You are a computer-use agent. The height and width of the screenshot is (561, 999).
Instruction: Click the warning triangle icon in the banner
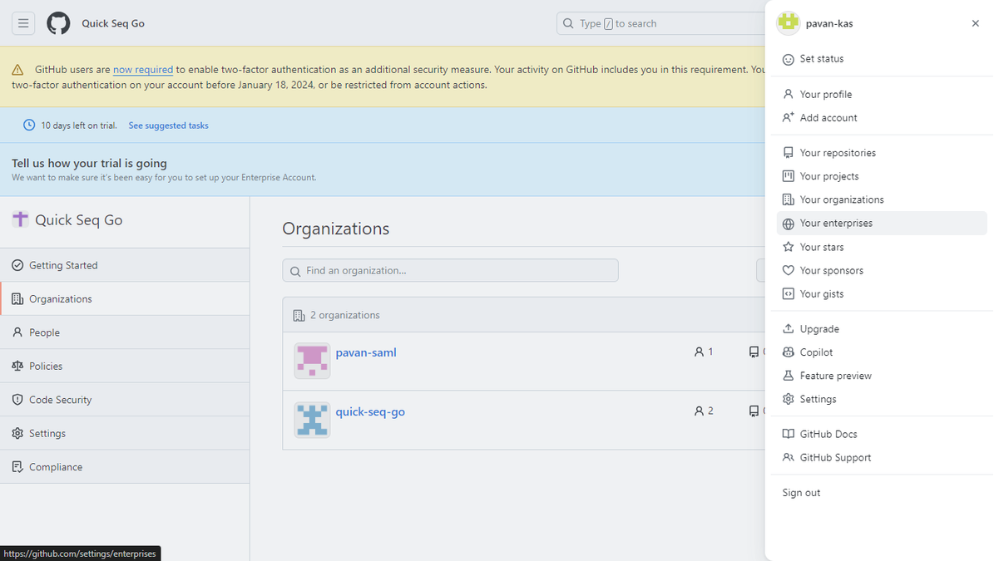click(x=17, y=70)
